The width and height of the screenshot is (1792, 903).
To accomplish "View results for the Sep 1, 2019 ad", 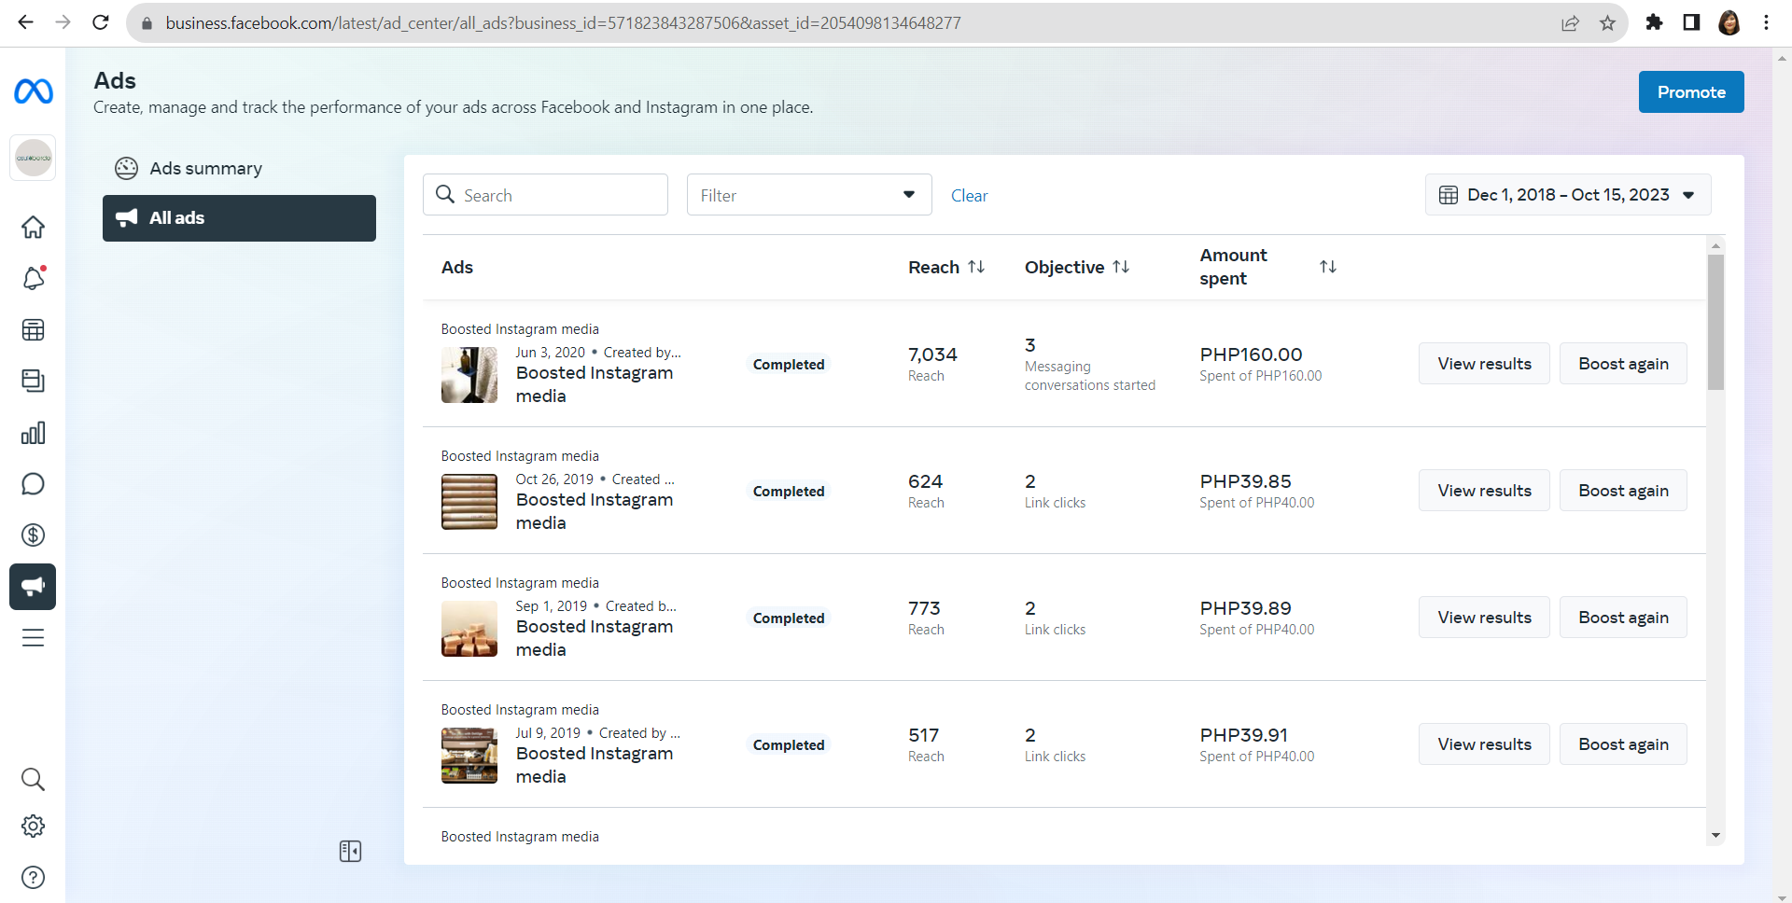I will pos(1484,618).
